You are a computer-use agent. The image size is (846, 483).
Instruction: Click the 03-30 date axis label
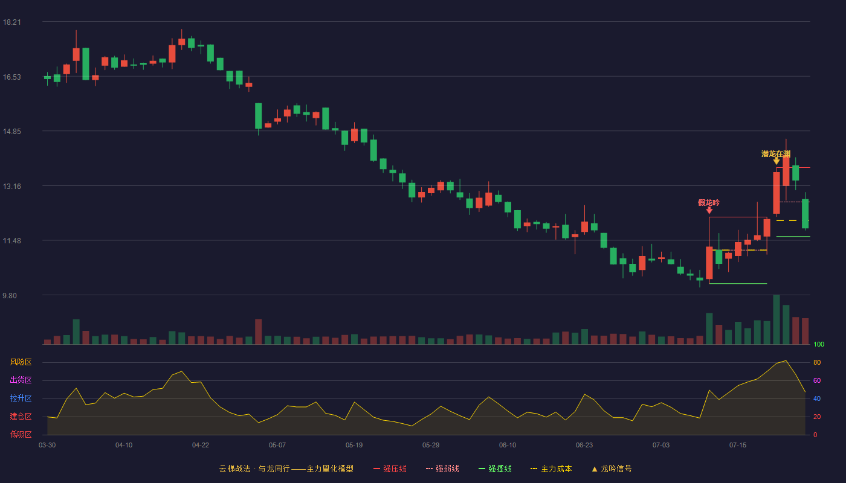pos(47,445)
